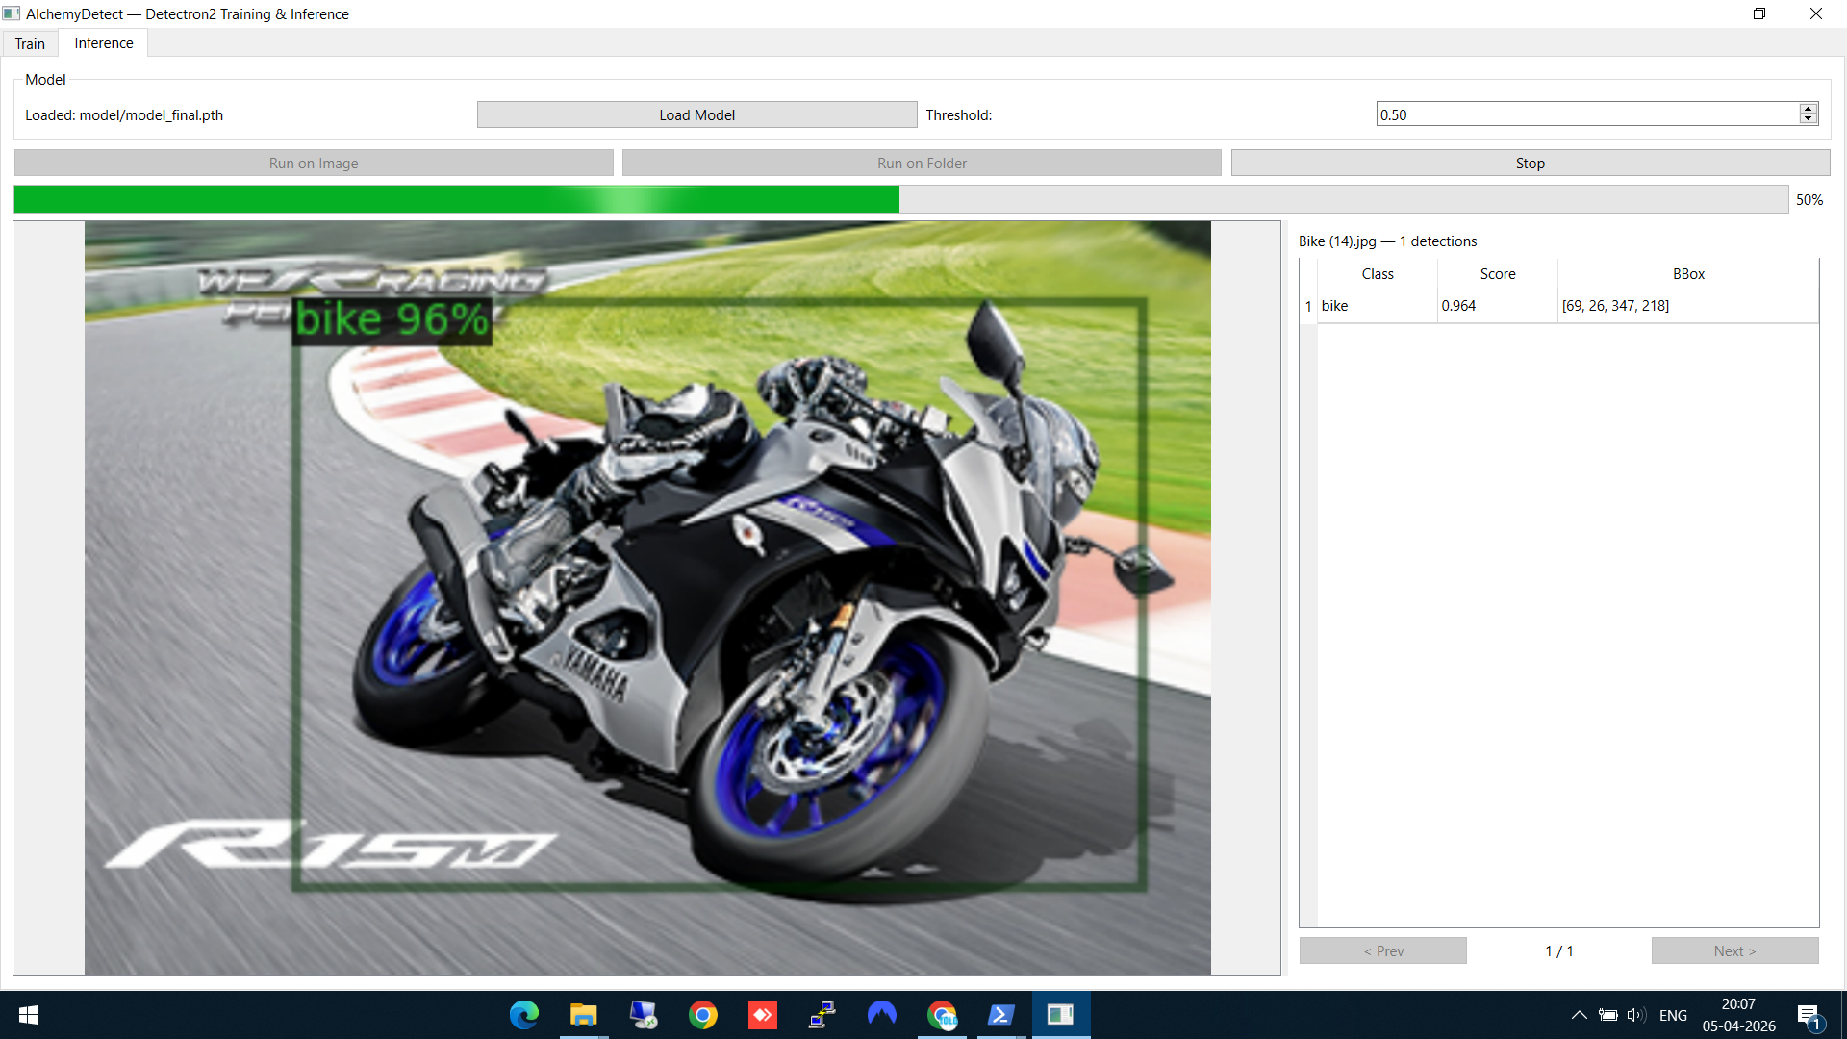Open PowerShell from the taskbar

click(x=1000, y=1015)
